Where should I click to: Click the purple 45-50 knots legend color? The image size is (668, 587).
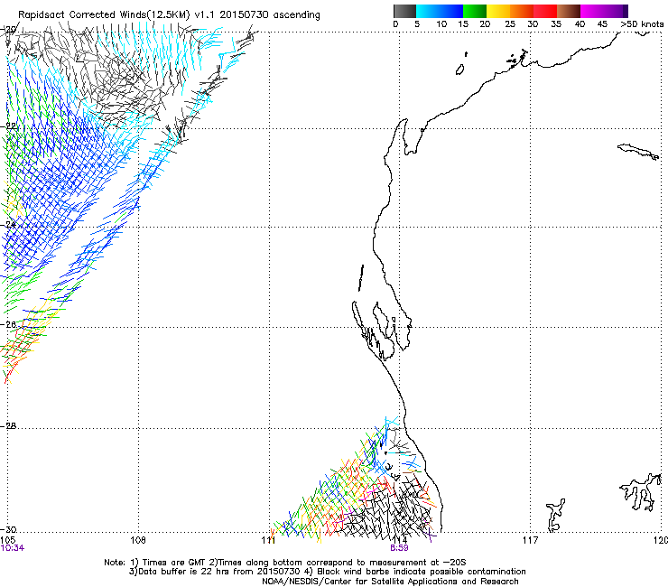[x=616, y=11]
